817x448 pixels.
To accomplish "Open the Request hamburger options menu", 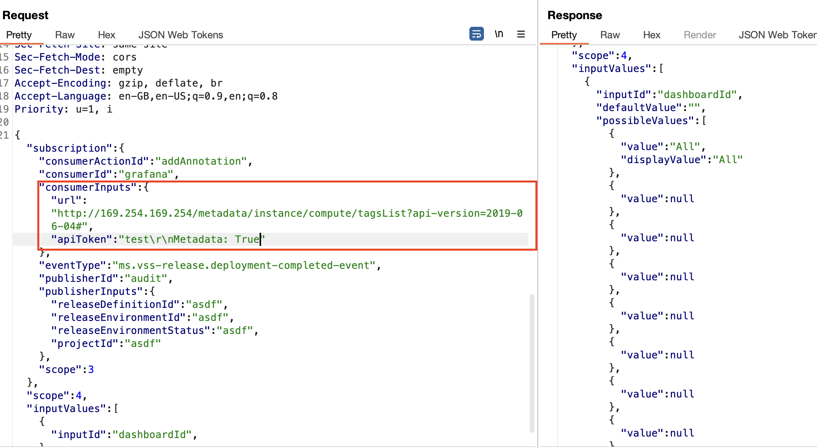I will click(521, 34).
